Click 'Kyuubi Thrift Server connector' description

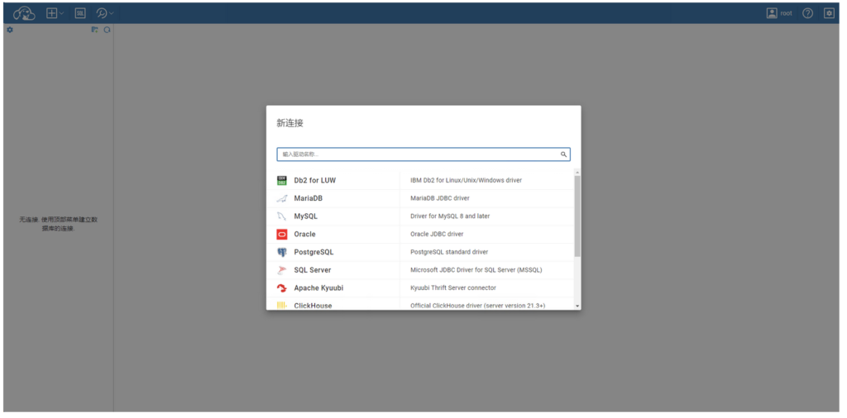pos(453,288)
